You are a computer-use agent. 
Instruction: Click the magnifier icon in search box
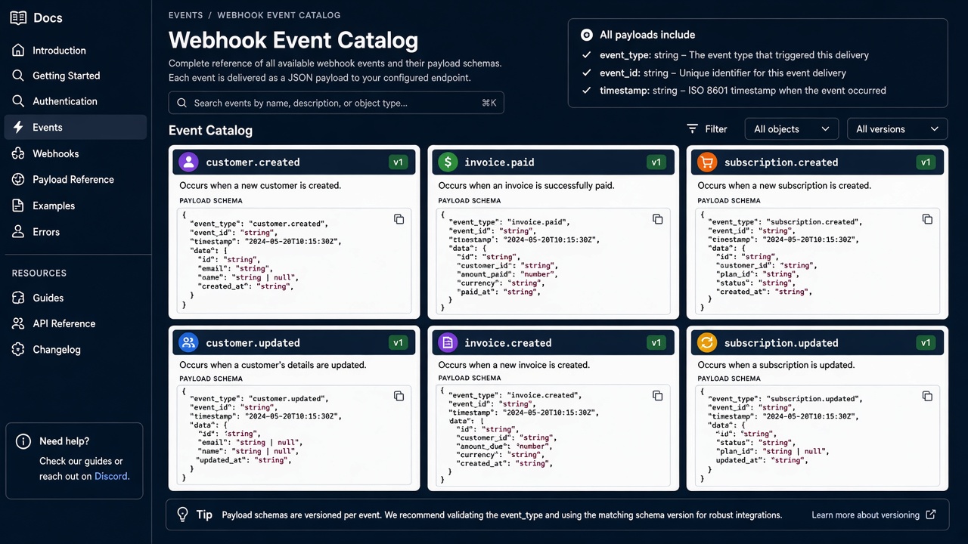(x=182, y=103)
